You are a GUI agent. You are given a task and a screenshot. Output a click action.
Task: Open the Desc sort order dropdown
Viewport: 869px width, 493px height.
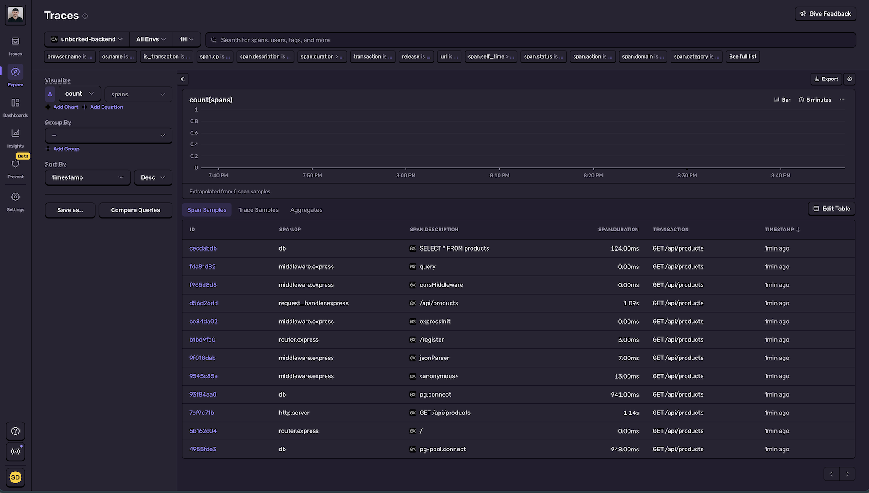pos(153,177)
